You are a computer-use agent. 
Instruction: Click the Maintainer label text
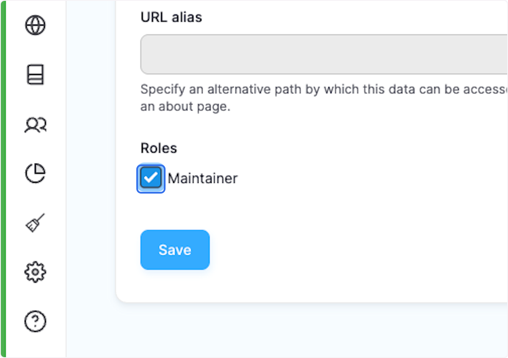203,178
